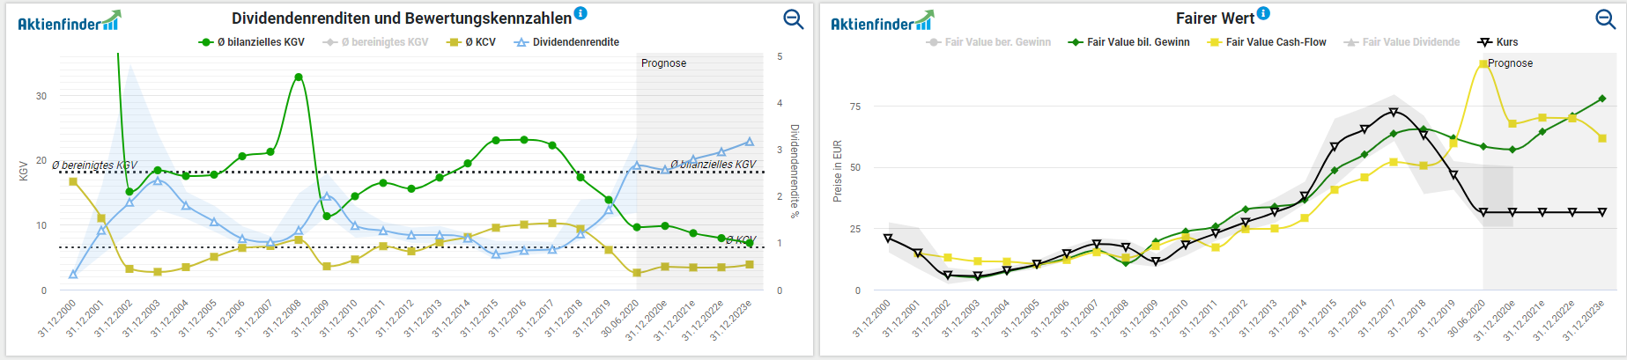
Task: Click the Aktienfinder logo on the left chart
Action: pos(69,22)
